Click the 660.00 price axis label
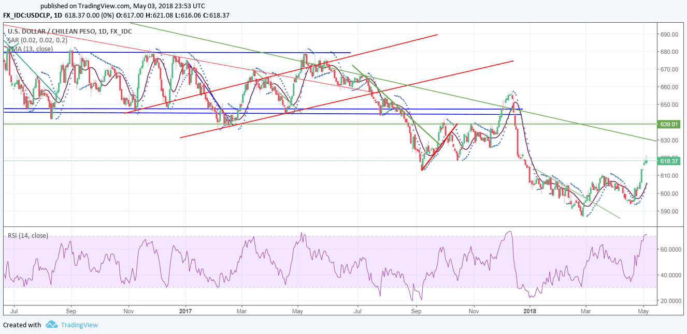Viewport: 687px width, 334px height. pyautogui.click(x=669, y=87)
